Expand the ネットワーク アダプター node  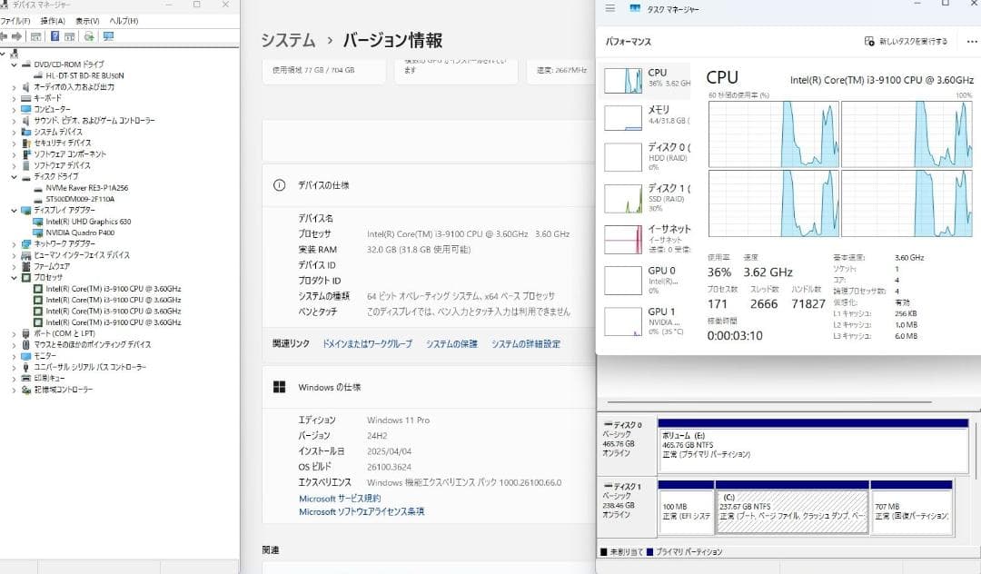(12, 243)
